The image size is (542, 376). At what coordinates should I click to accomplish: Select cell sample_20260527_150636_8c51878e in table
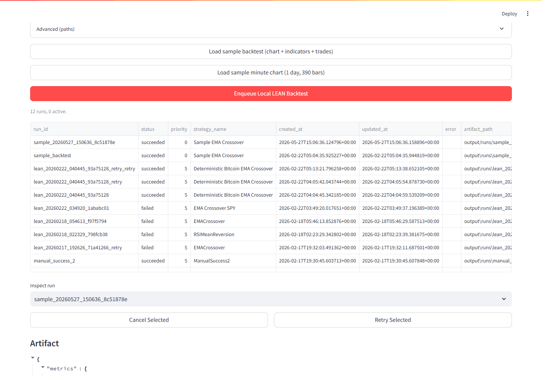84,142
